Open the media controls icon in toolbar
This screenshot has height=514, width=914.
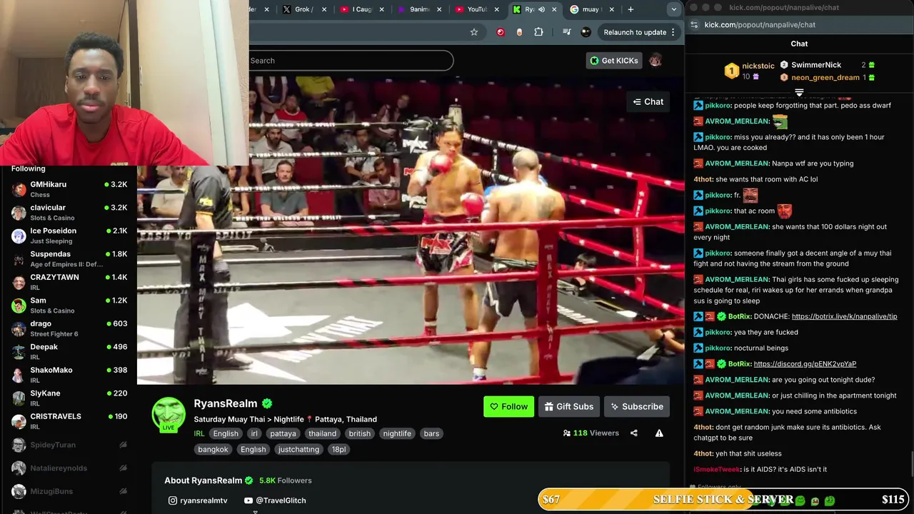567,32
